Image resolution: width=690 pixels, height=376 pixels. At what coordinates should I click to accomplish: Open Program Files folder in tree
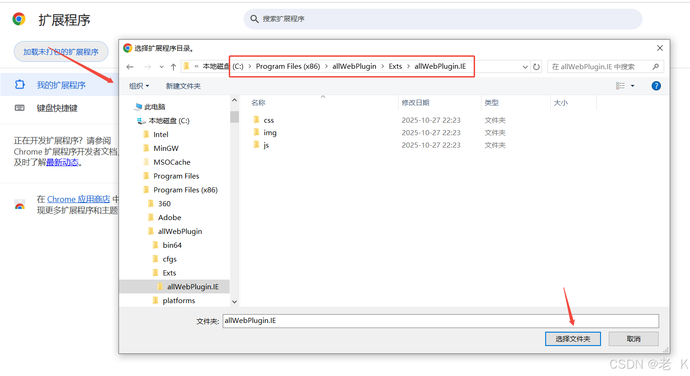tap(176, 176)
